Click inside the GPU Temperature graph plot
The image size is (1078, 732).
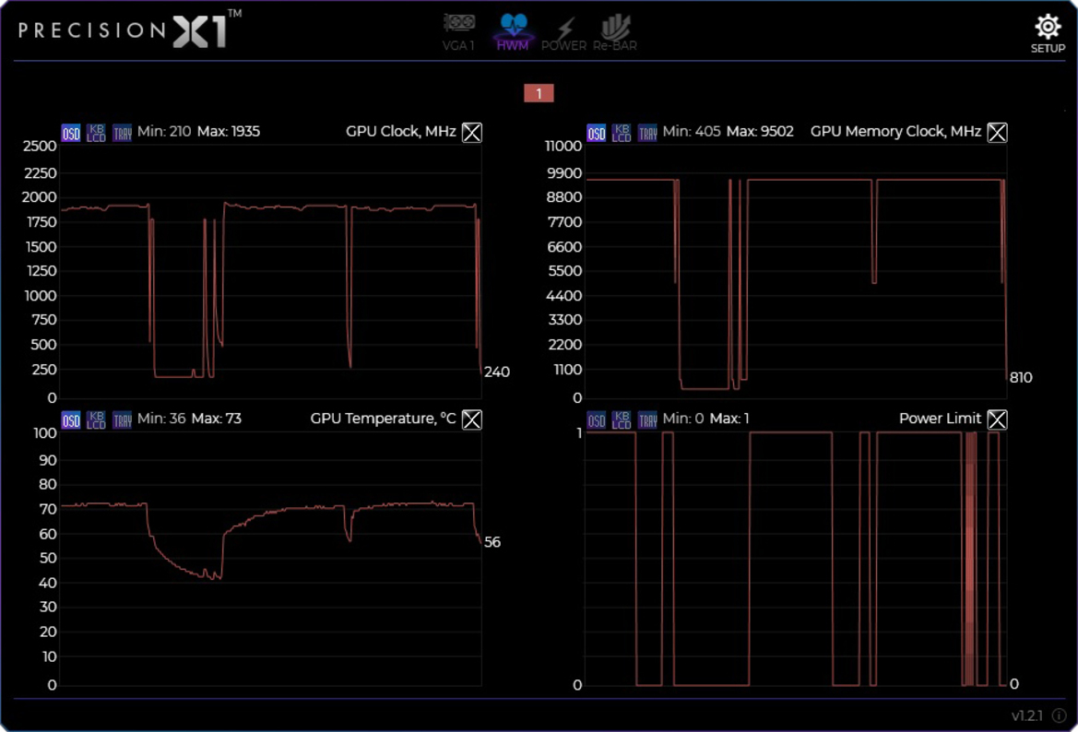tap(270, 559)
